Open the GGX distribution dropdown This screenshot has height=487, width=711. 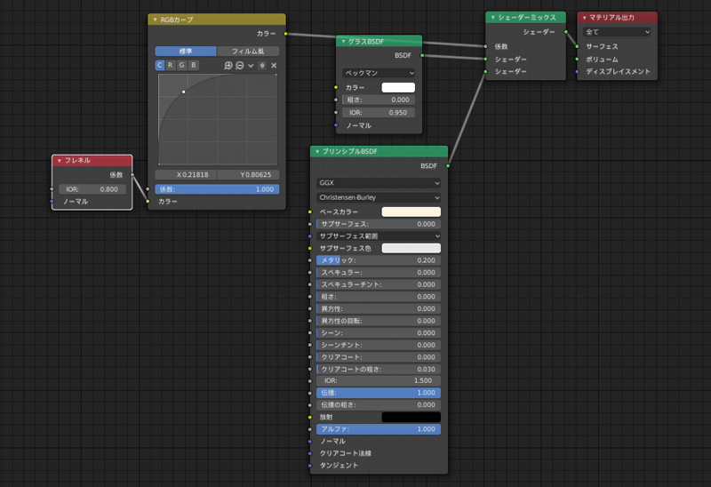(379, 182)
